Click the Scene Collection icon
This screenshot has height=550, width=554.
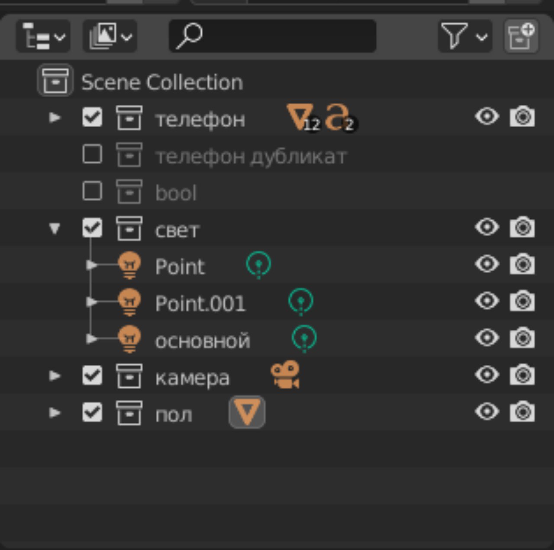click(x=55, y=80)
